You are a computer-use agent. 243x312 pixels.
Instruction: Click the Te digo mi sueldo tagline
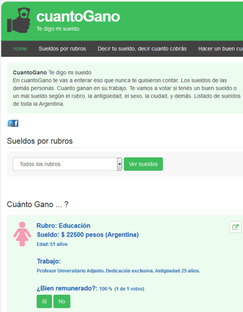pyautogui.click(x=58, y=29)
